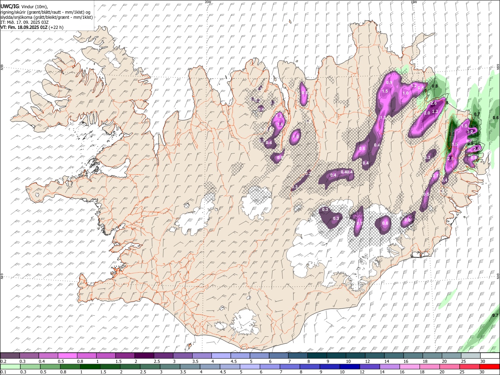Image resolution: width=500 pixels, height=375 pixels.
Task: Select the light green 0.3 swatch in rain legend
Action: coord(30,366)
